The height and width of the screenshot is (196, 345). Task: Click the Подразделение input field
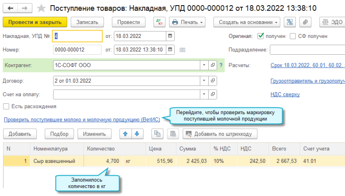(x=307, y=50)
